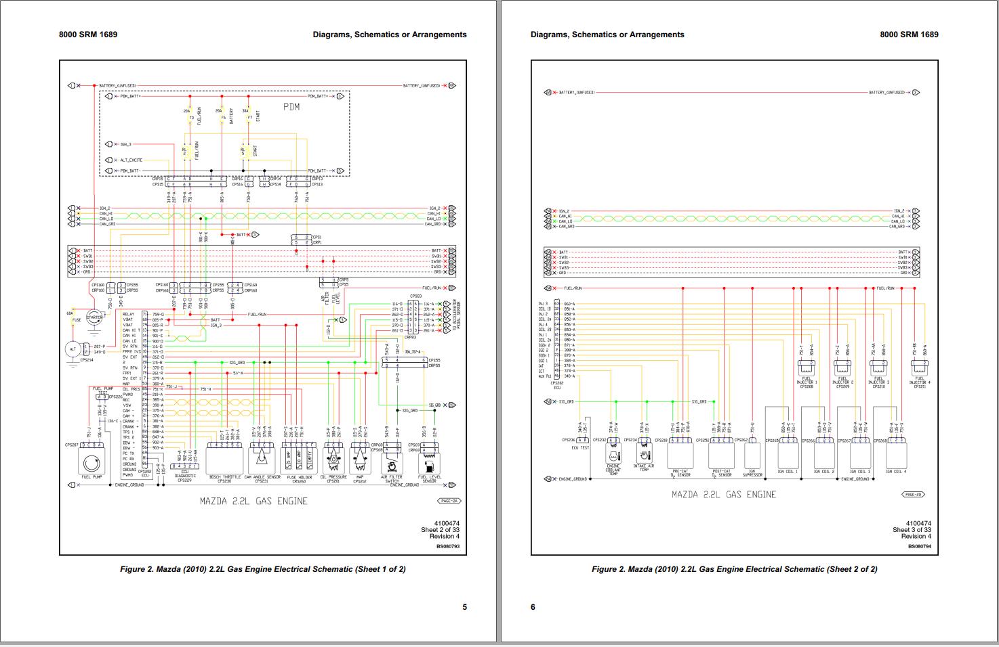Select the Fuel Level Sensor symbol

pos(429,463)
